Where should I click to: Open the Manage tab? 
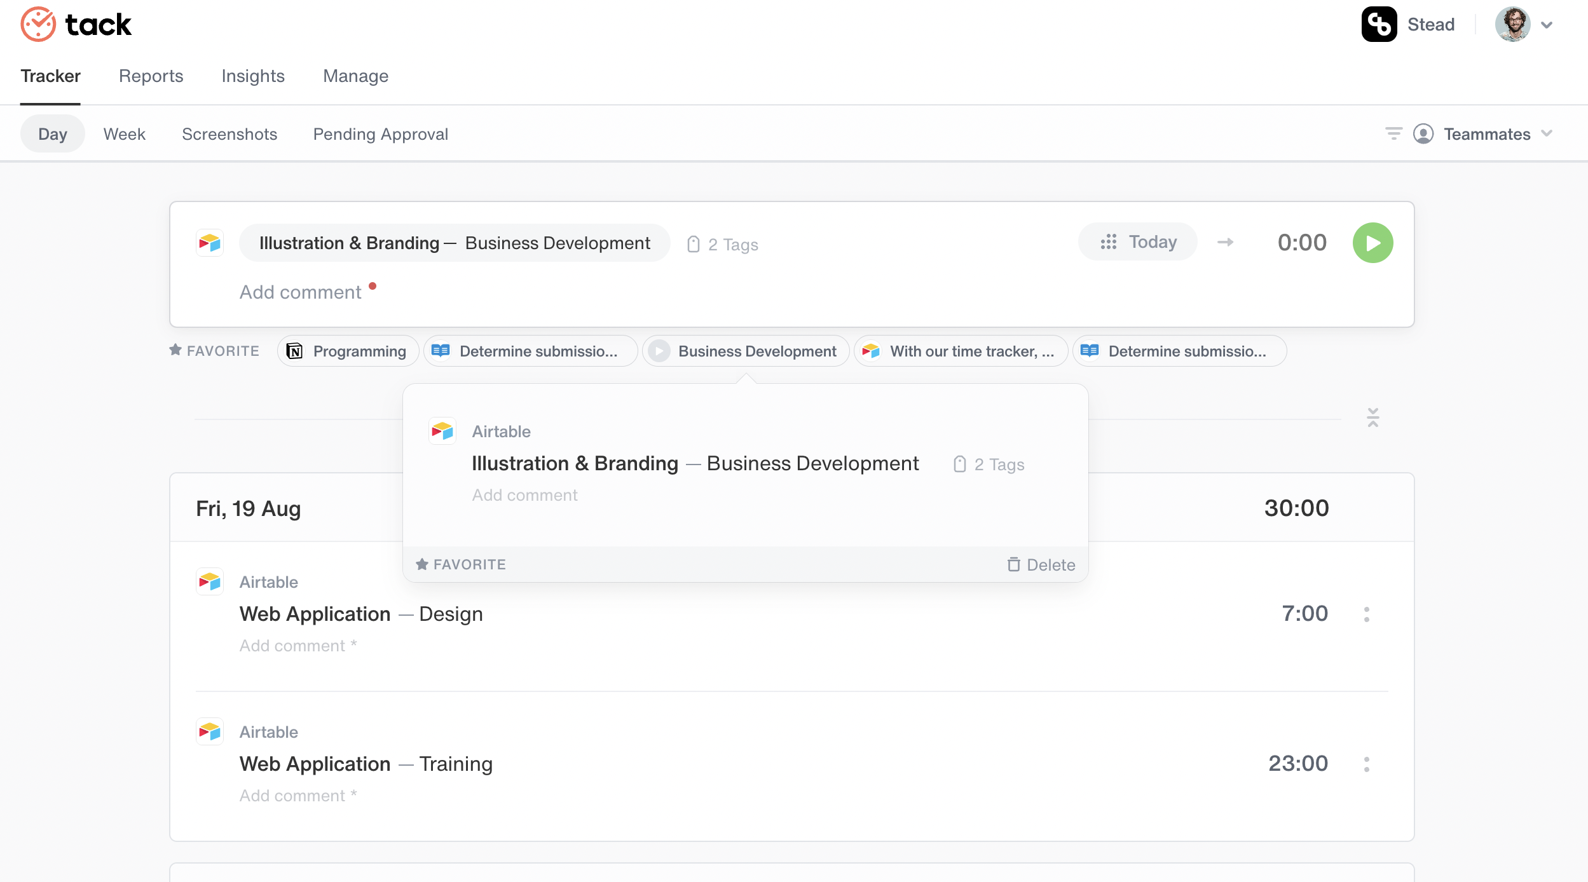(355, 76)
